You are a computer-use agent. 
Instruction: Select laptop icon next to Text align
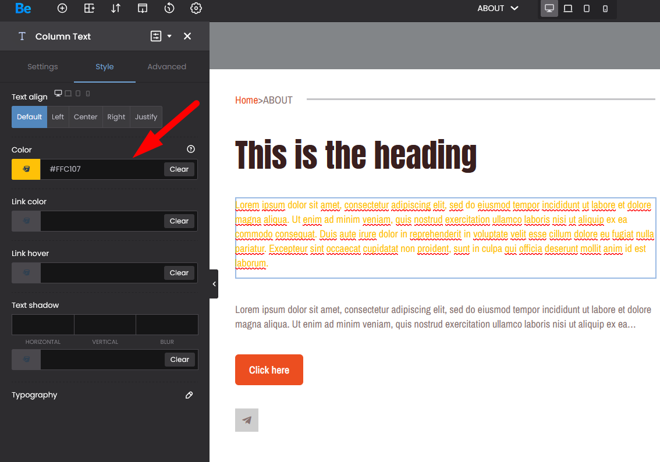68,94
